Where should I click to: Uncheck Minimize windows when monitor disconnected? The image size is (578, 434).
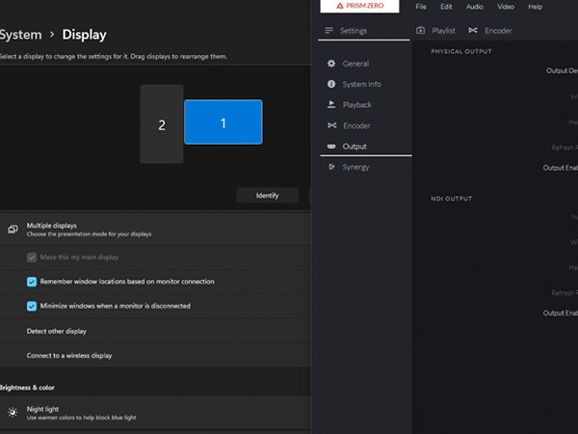point(32,307)
